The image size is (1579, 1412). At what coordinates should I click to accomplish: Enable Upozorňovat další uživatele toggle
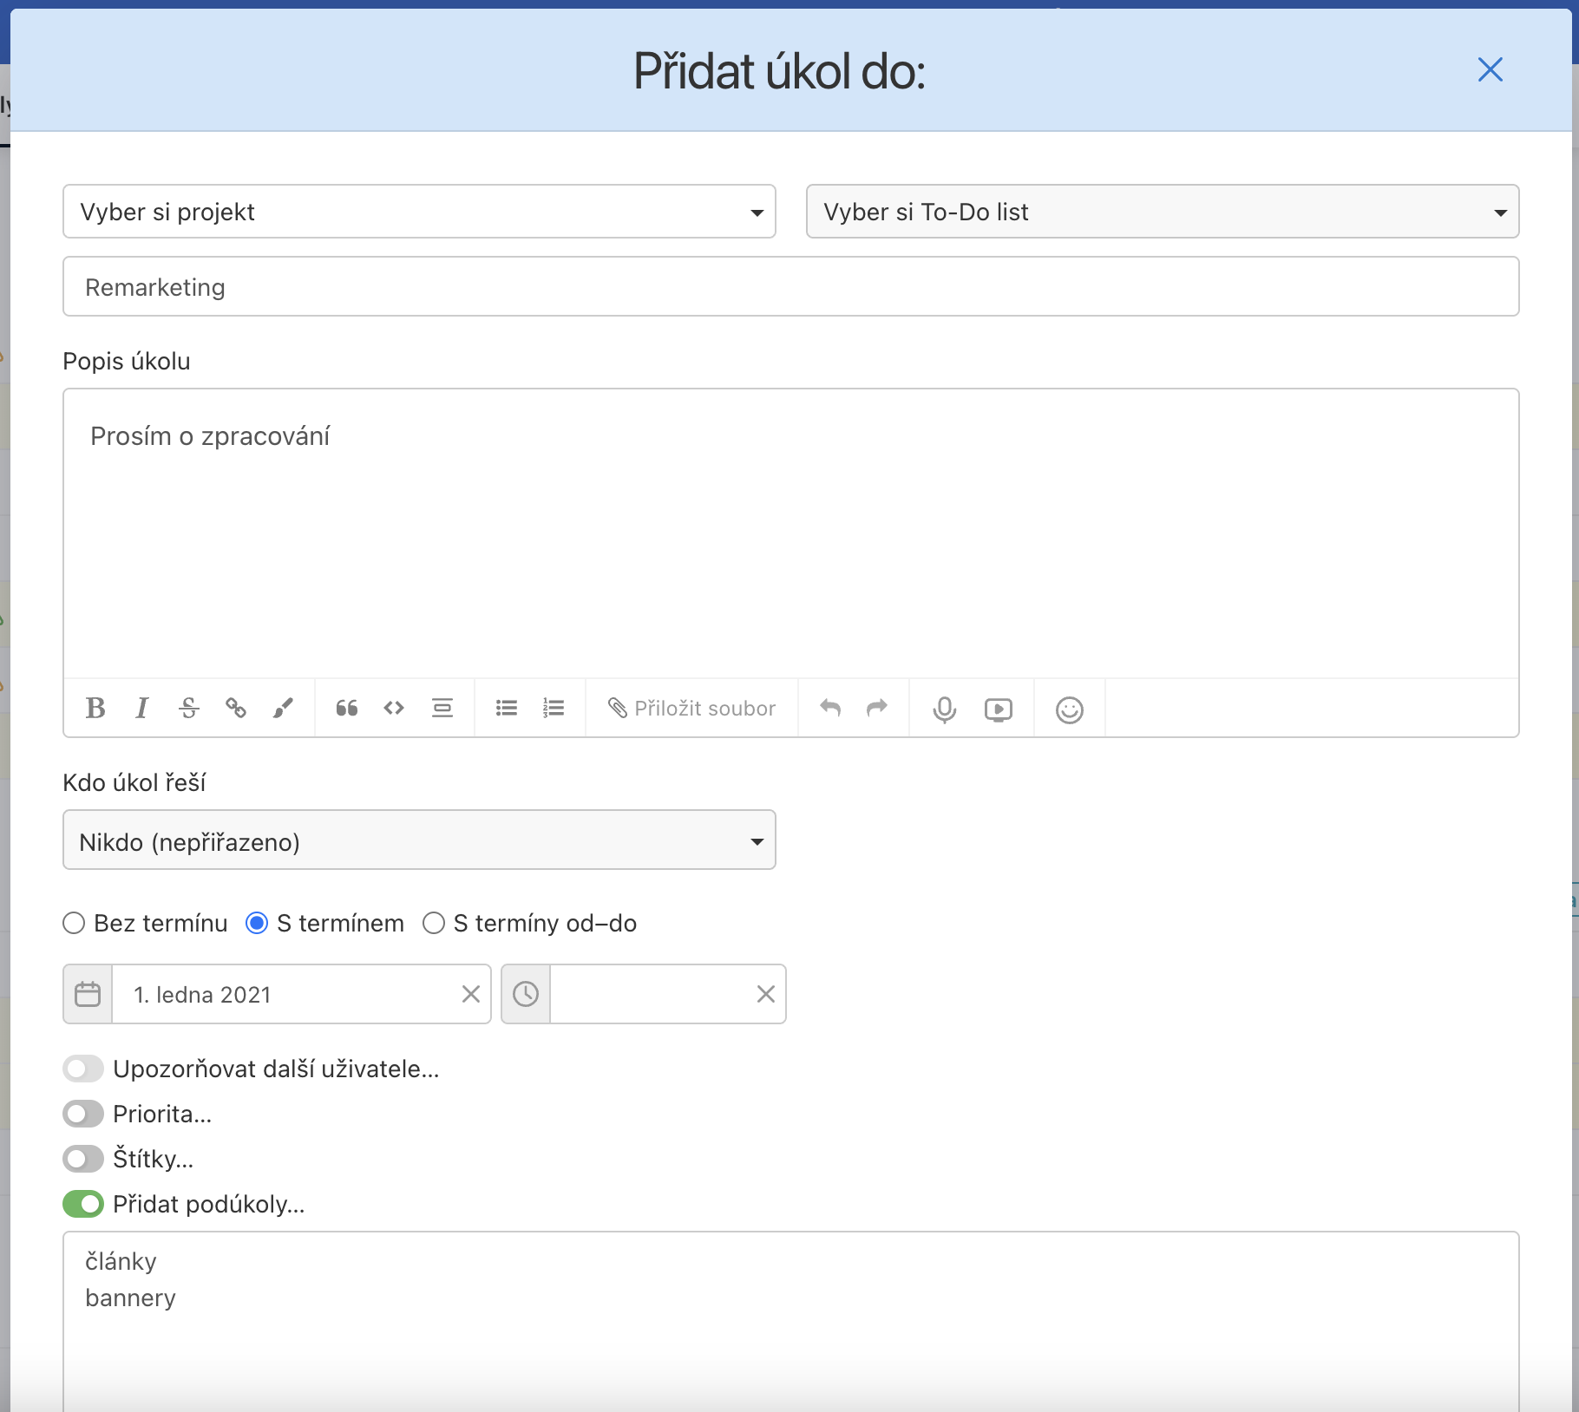coord(83,1069)
